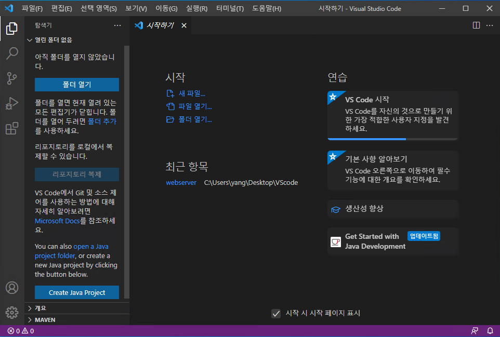Image resolution: width=500 pixels, height=337 pixels.
Task: Click the Create Java Project button
Action: (77, 292)
